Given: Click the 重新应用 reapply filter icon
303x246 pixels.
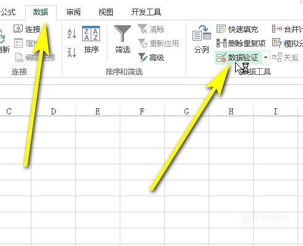Looking at the screenshot, I should pos(143,43).
